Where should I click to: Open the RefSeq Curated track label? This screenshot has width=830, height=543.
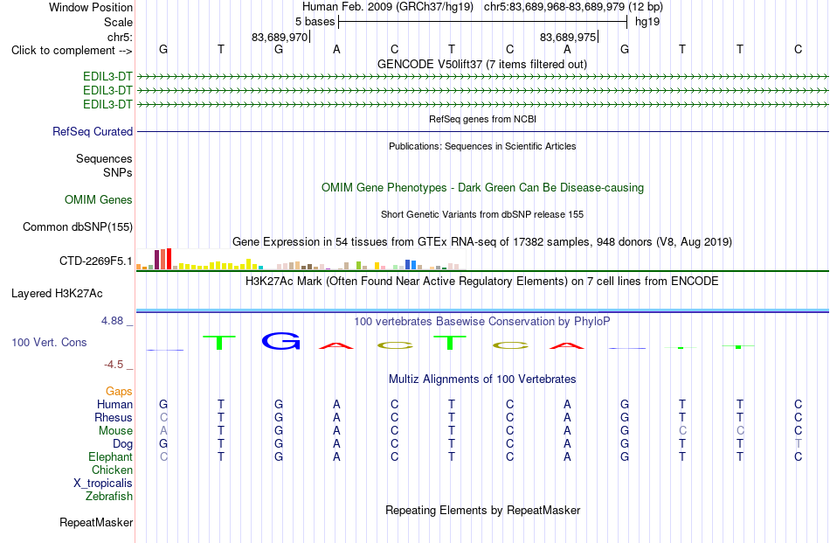pyautogui.click(x=93, y=131)
